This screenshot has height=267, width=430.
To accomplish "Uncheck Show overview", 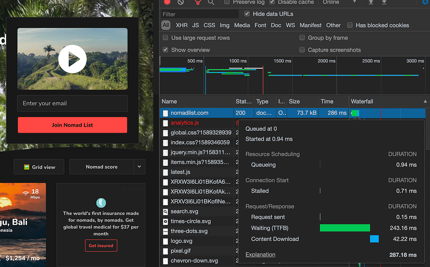I will click(166, 49).
